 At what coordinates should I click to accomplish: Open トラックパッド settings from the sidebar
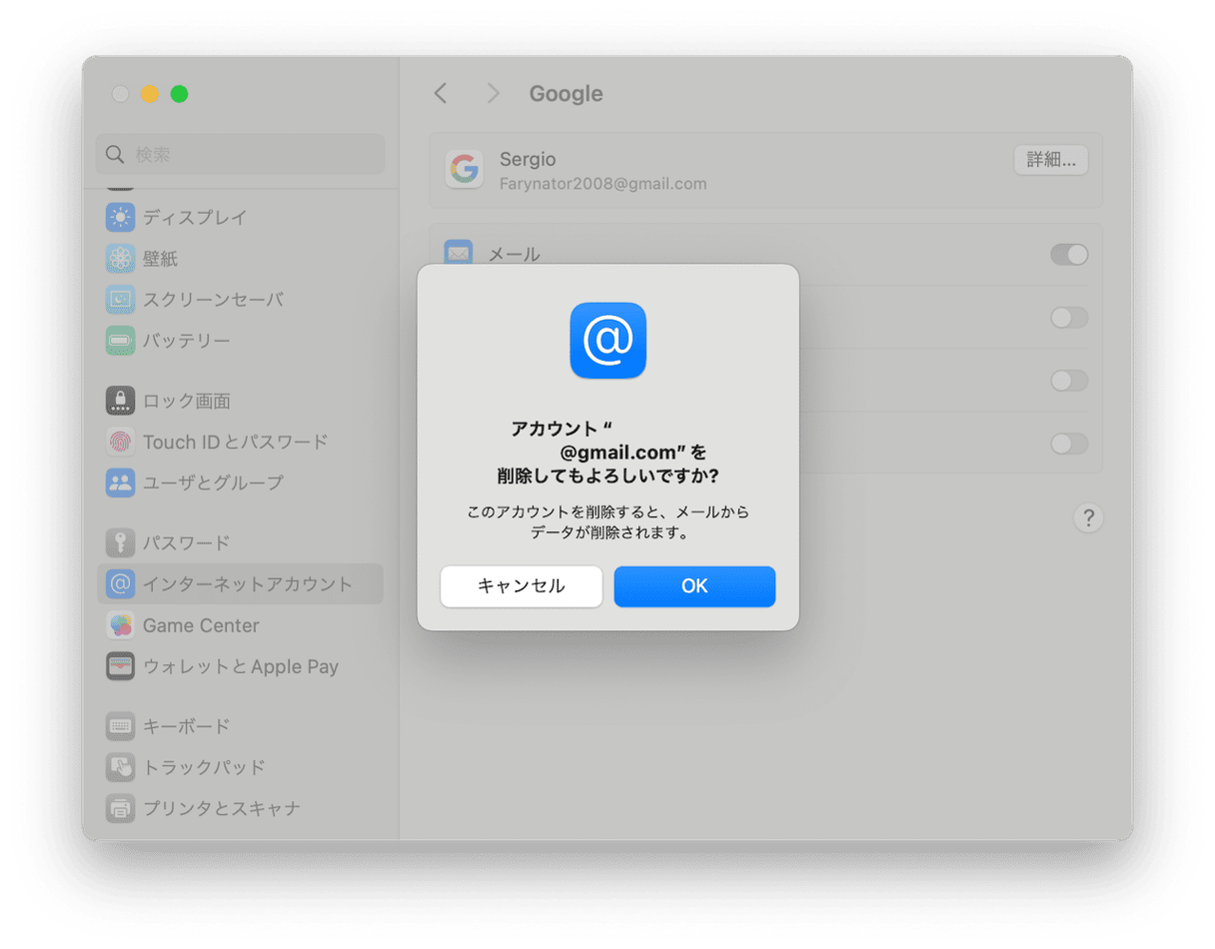[120, 767]
